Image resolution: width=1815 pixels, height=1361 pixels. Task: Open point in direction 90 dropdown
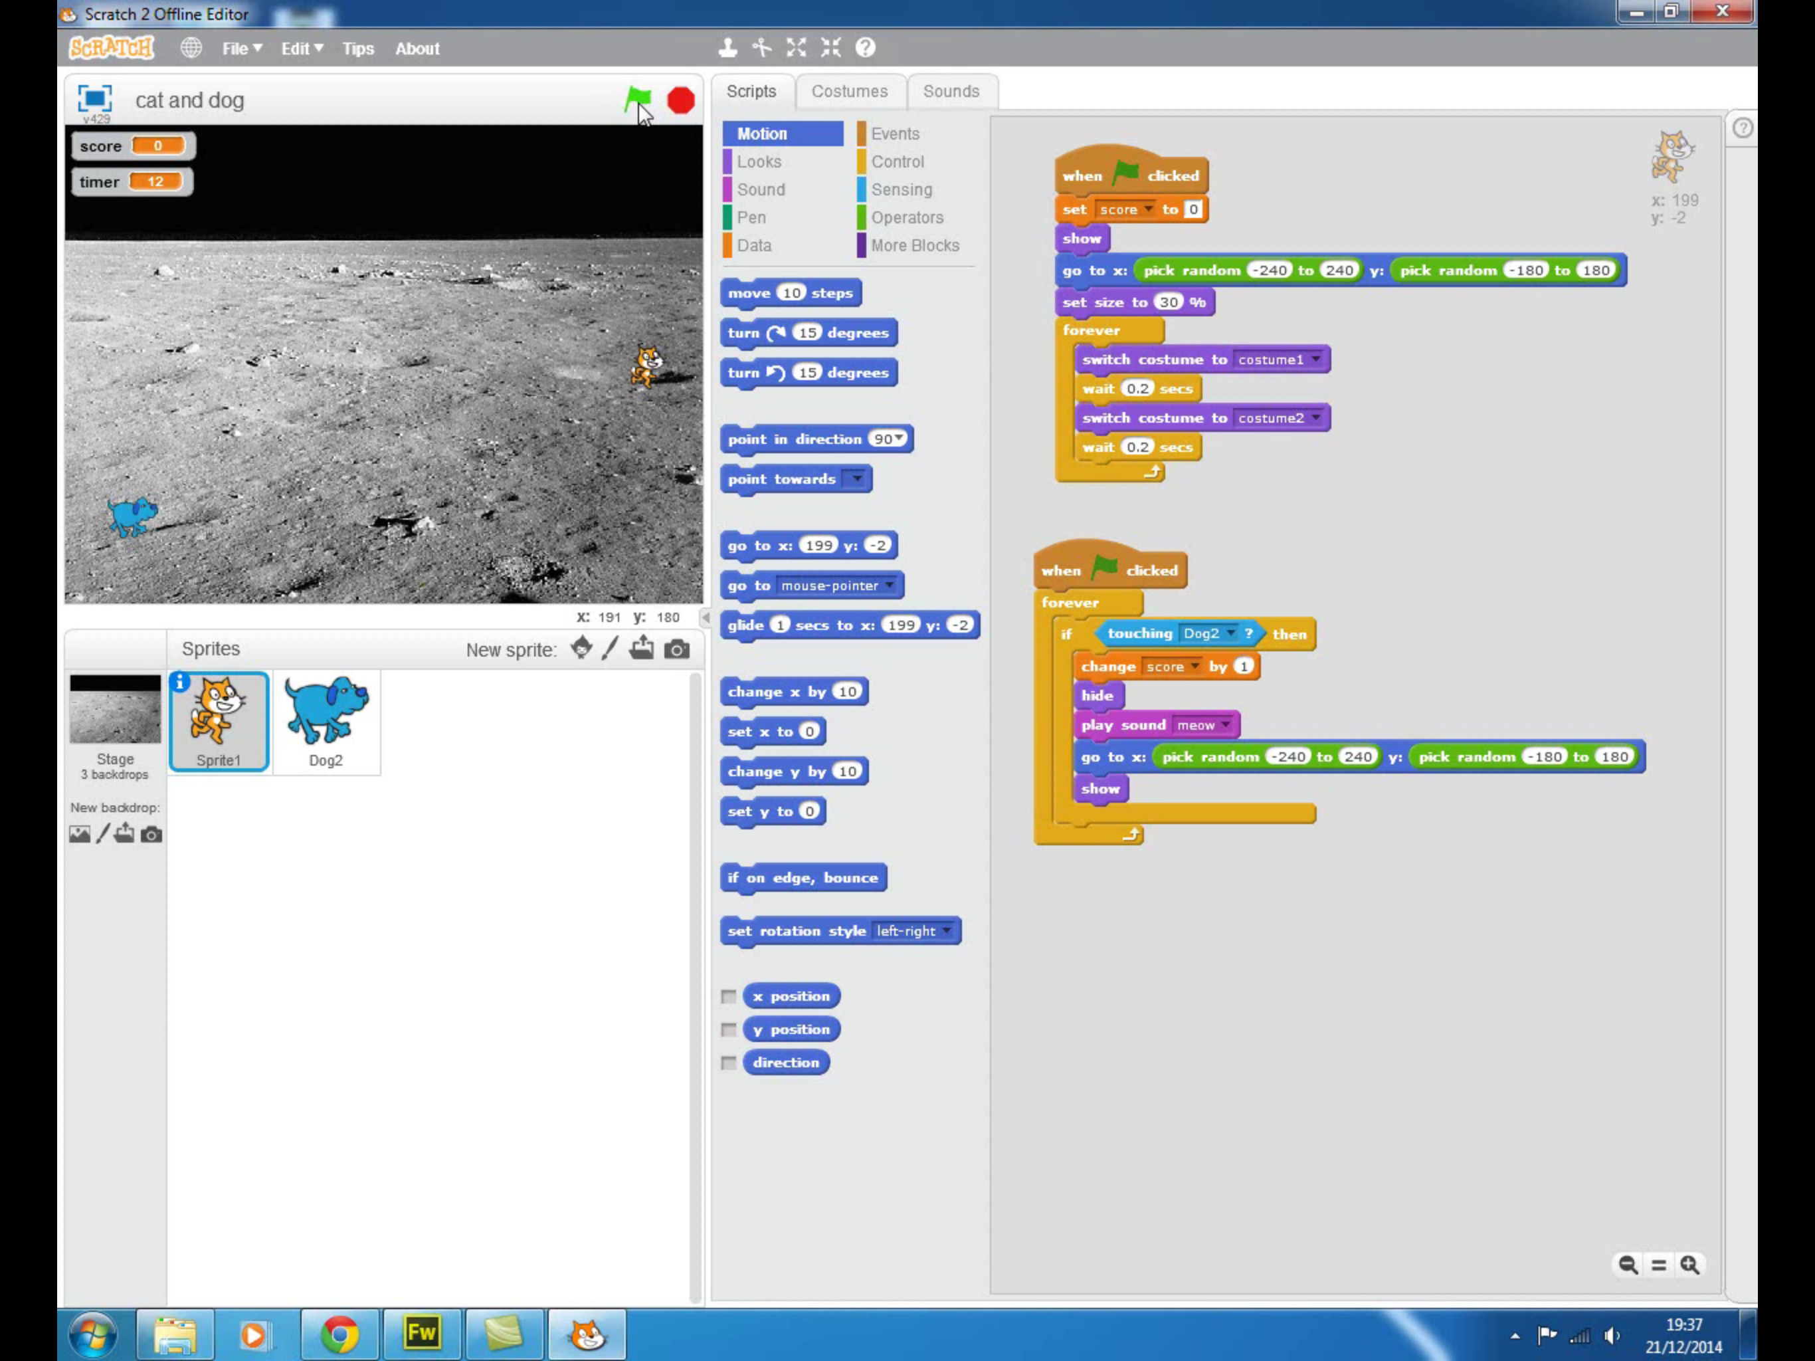[x=900, y=439]
